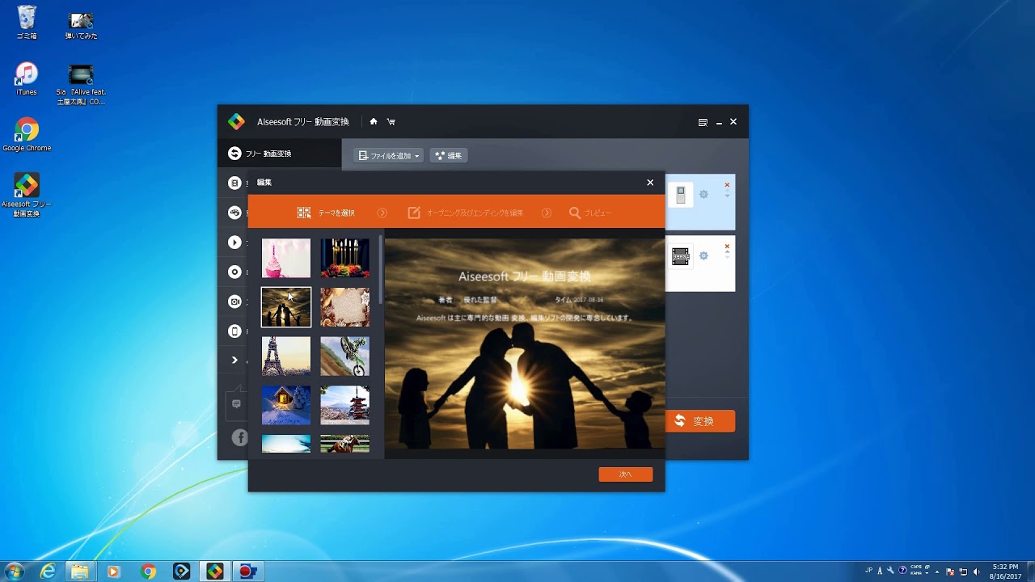Click the volume icon in system tray

[x=976, y=571]
